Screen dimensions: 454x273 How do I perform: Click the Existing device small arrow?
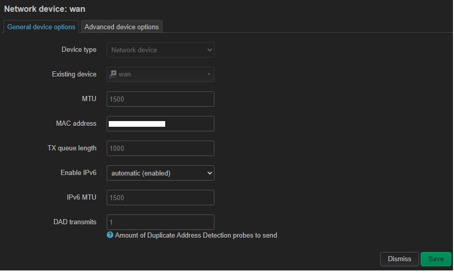tap(209, 74)
